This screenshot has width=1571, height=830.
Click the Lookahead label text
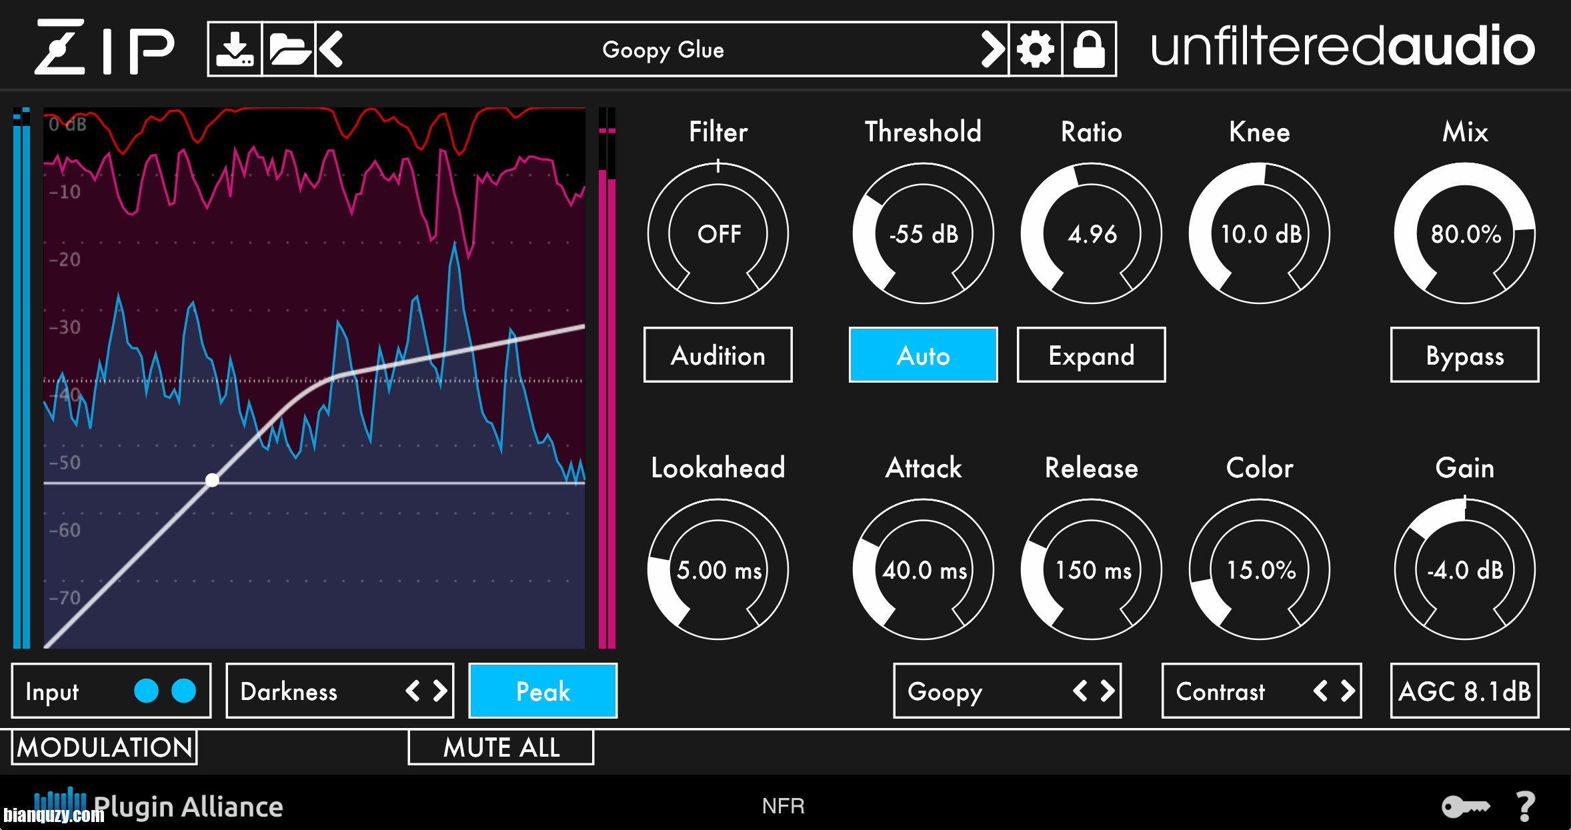pyautogui.click(x=718, y=467)
